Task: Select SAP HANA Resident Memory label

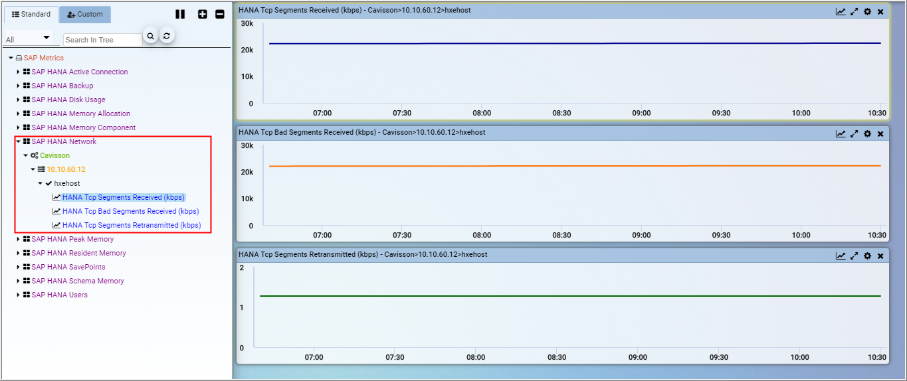Action: point(78,253)
